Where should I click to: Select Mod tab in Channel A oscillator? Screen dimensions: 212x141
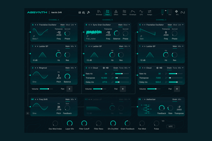(67, 25)
